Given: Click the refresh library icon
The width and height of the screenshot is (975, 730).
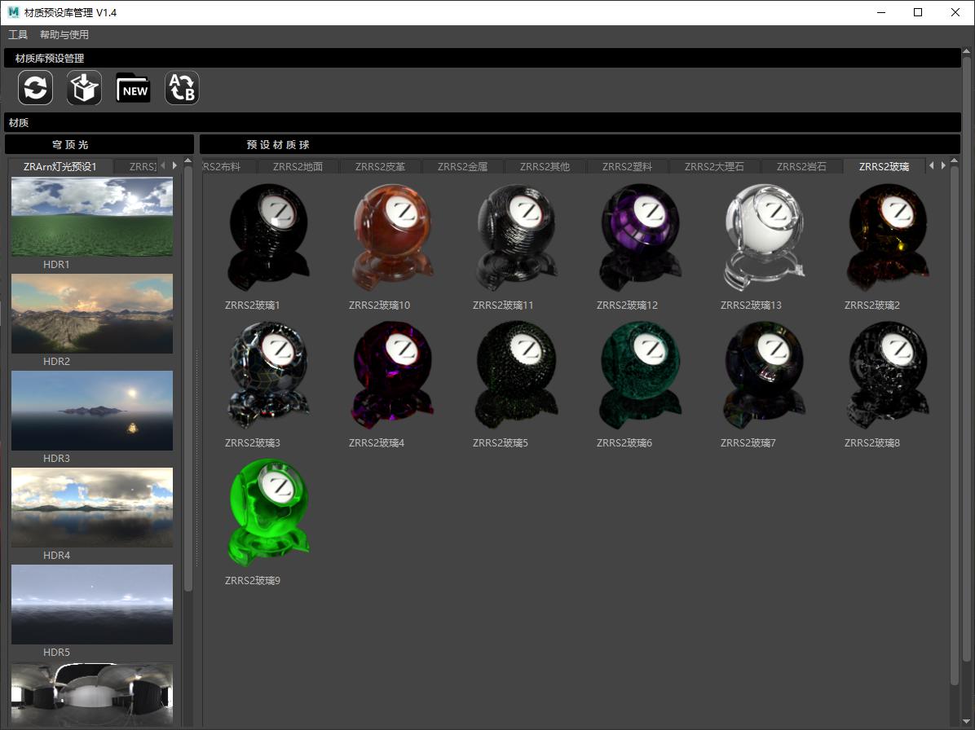Looking at the screenshot, I should (35, 88).
